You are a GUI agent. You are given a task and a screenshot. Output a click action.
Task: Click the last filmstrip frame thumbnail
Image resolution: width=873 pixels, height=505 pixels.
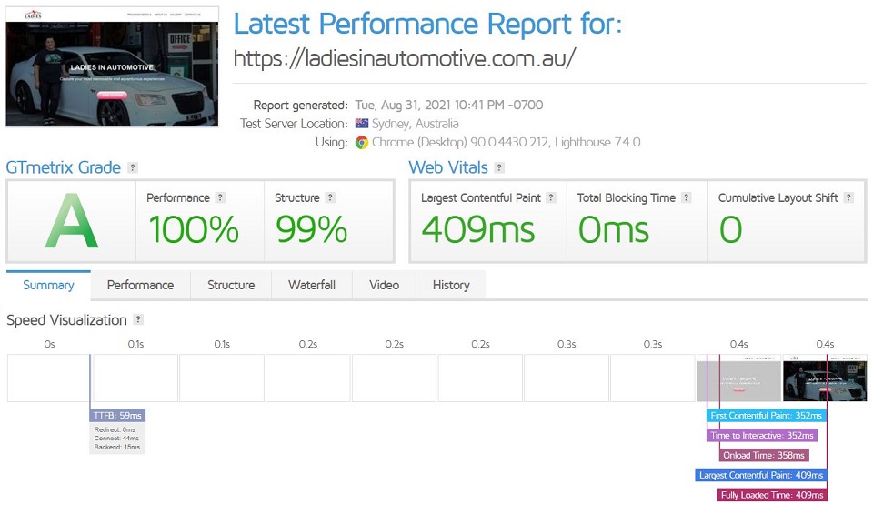(x=825, y=378)
